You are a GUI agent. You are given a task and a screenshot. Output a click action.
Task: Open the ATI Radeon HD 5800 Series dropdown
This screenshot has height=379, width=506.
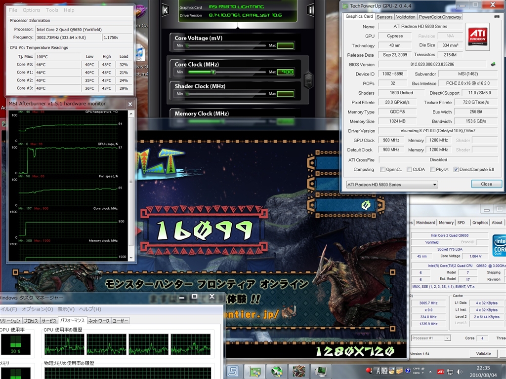(x=392, y=185)
